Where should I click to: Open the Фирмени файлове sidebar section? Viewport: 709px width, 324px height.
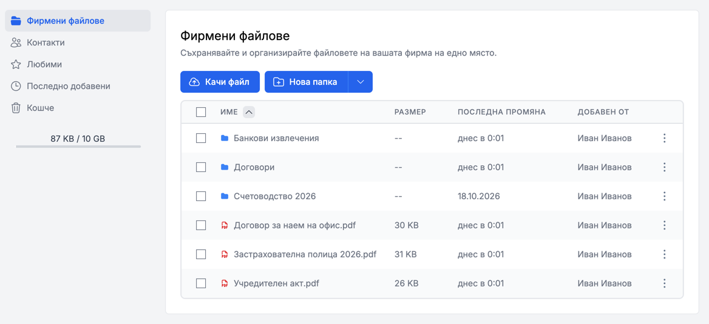pyautogui.click(x=78, y=21)
